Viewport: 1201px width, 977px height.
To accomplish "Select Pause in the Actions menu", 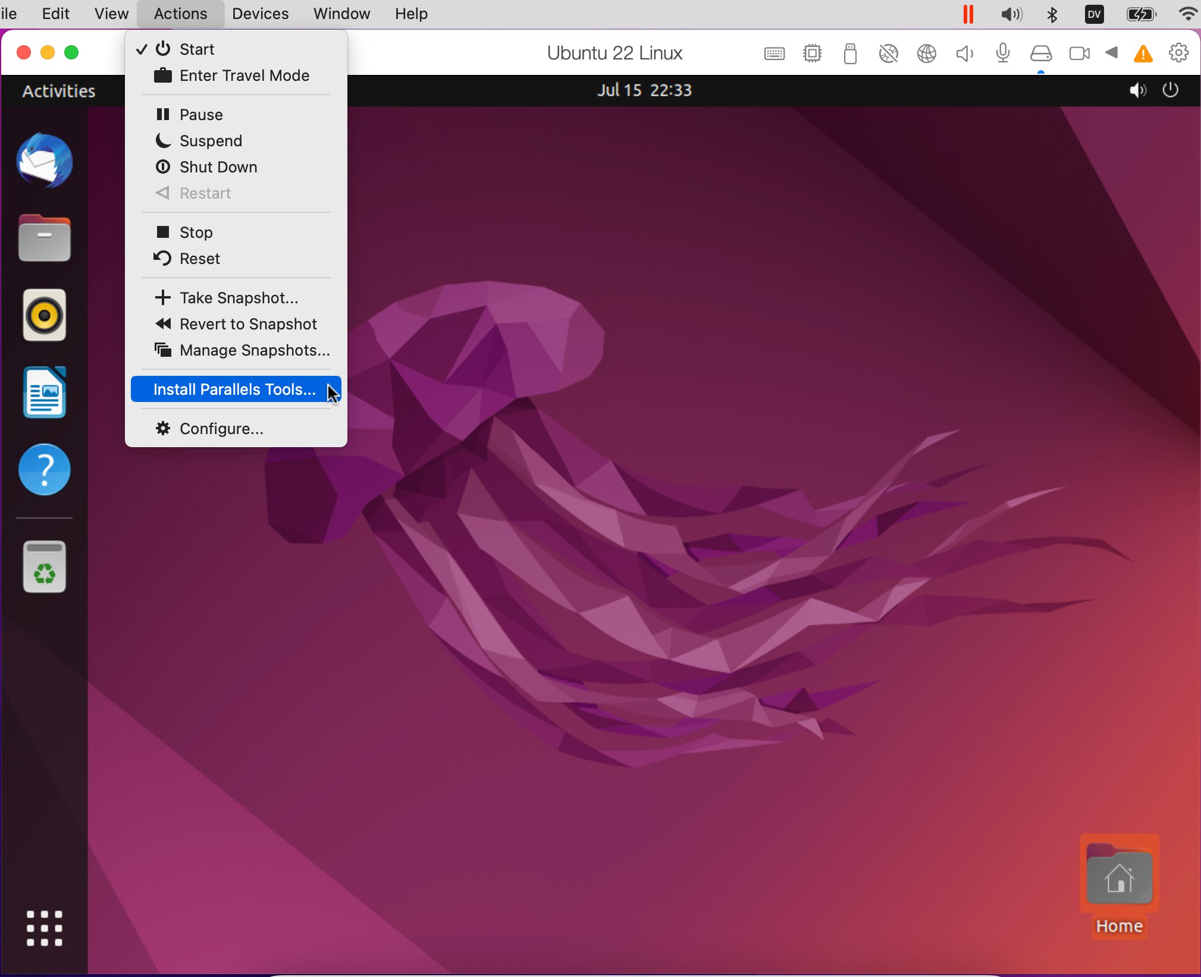I will (201, 115).
